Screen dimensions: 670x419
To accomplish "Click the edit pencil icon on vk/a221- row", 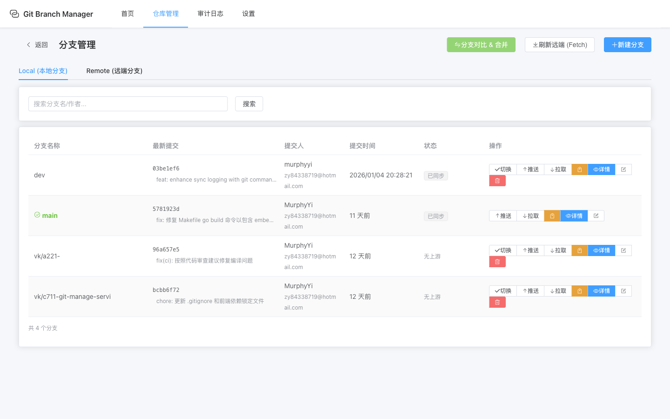I will (623, 250).
